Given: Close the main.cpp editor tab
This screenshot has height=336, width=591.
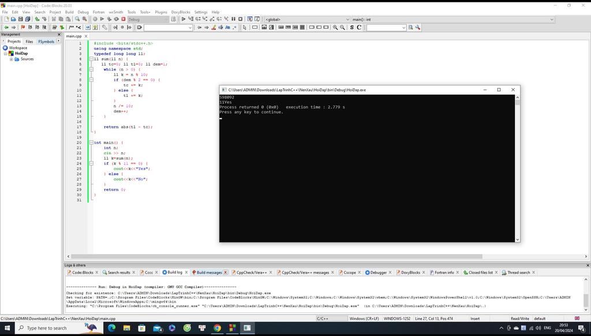Looking at the screenshot, I should pyautogui.click(x=86, y=36).
